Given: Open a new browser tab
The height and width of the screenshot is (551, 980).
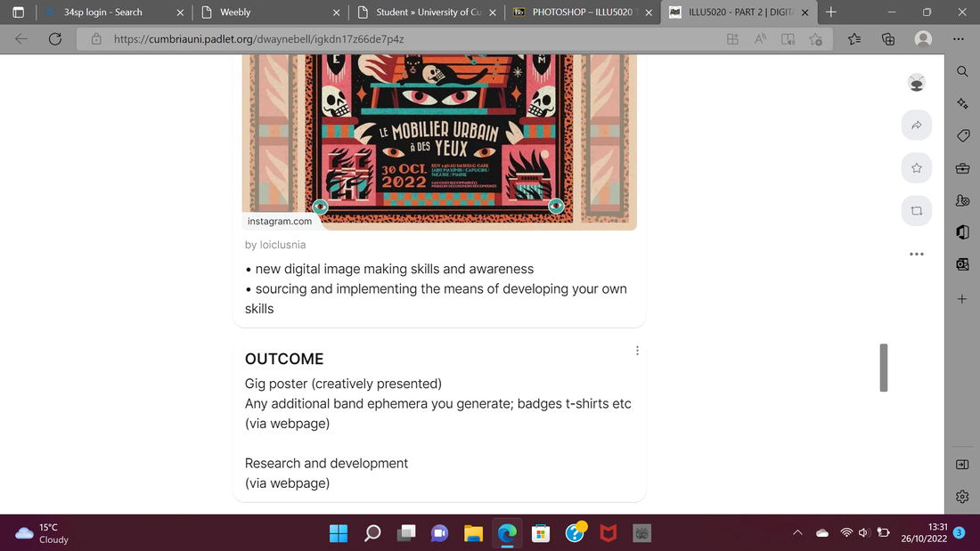Looking at the screenshot, I should pyautogui.click(x=830, y=12).
